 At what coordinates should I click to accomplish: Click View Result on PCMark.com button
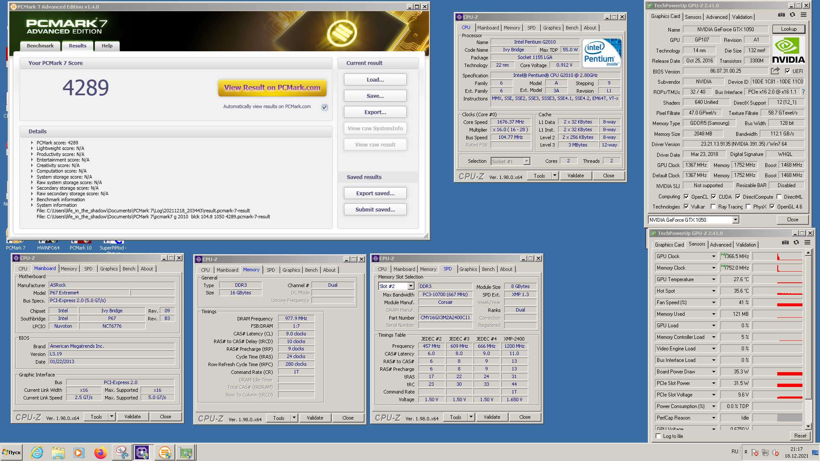[272, 88]
